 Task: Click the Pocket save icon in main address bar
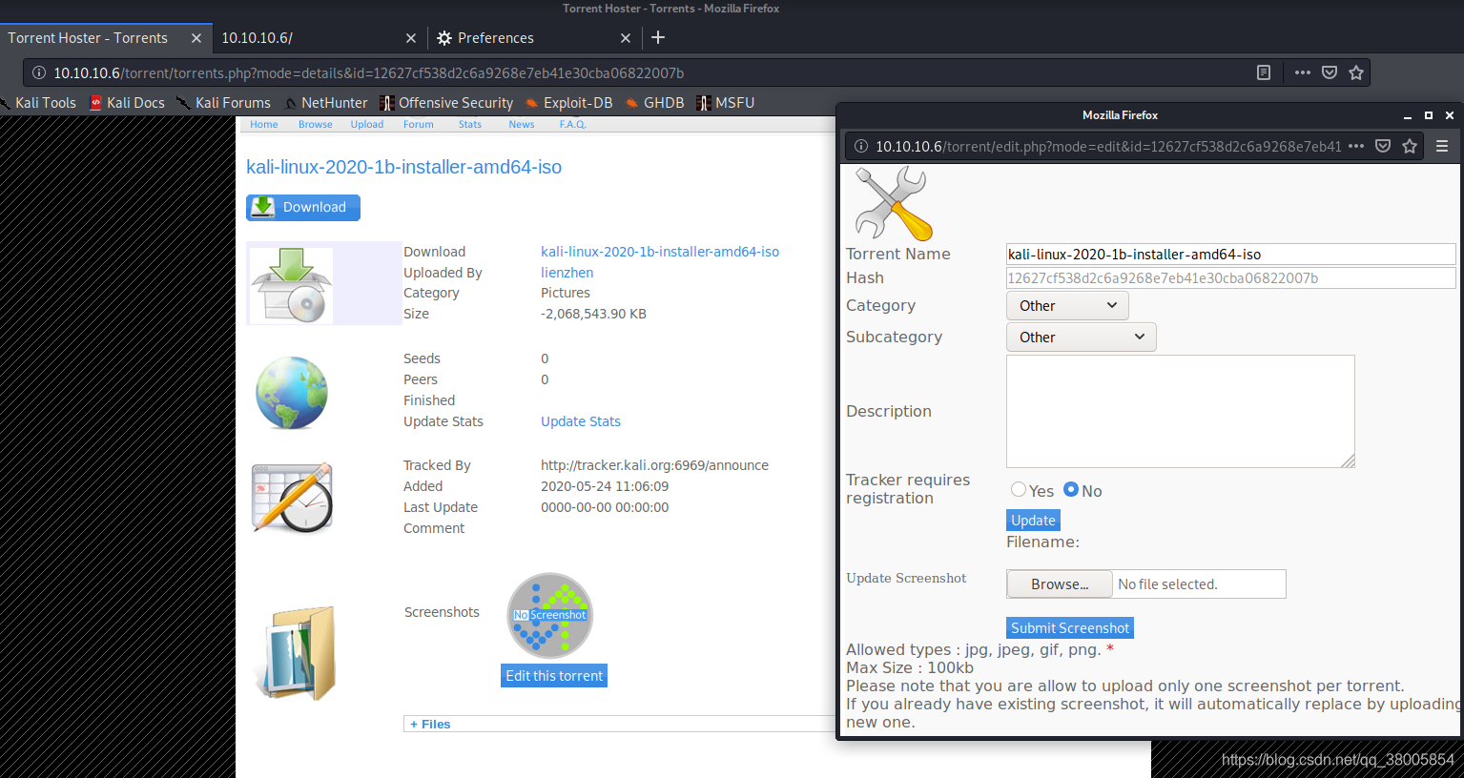(1330, 72)
